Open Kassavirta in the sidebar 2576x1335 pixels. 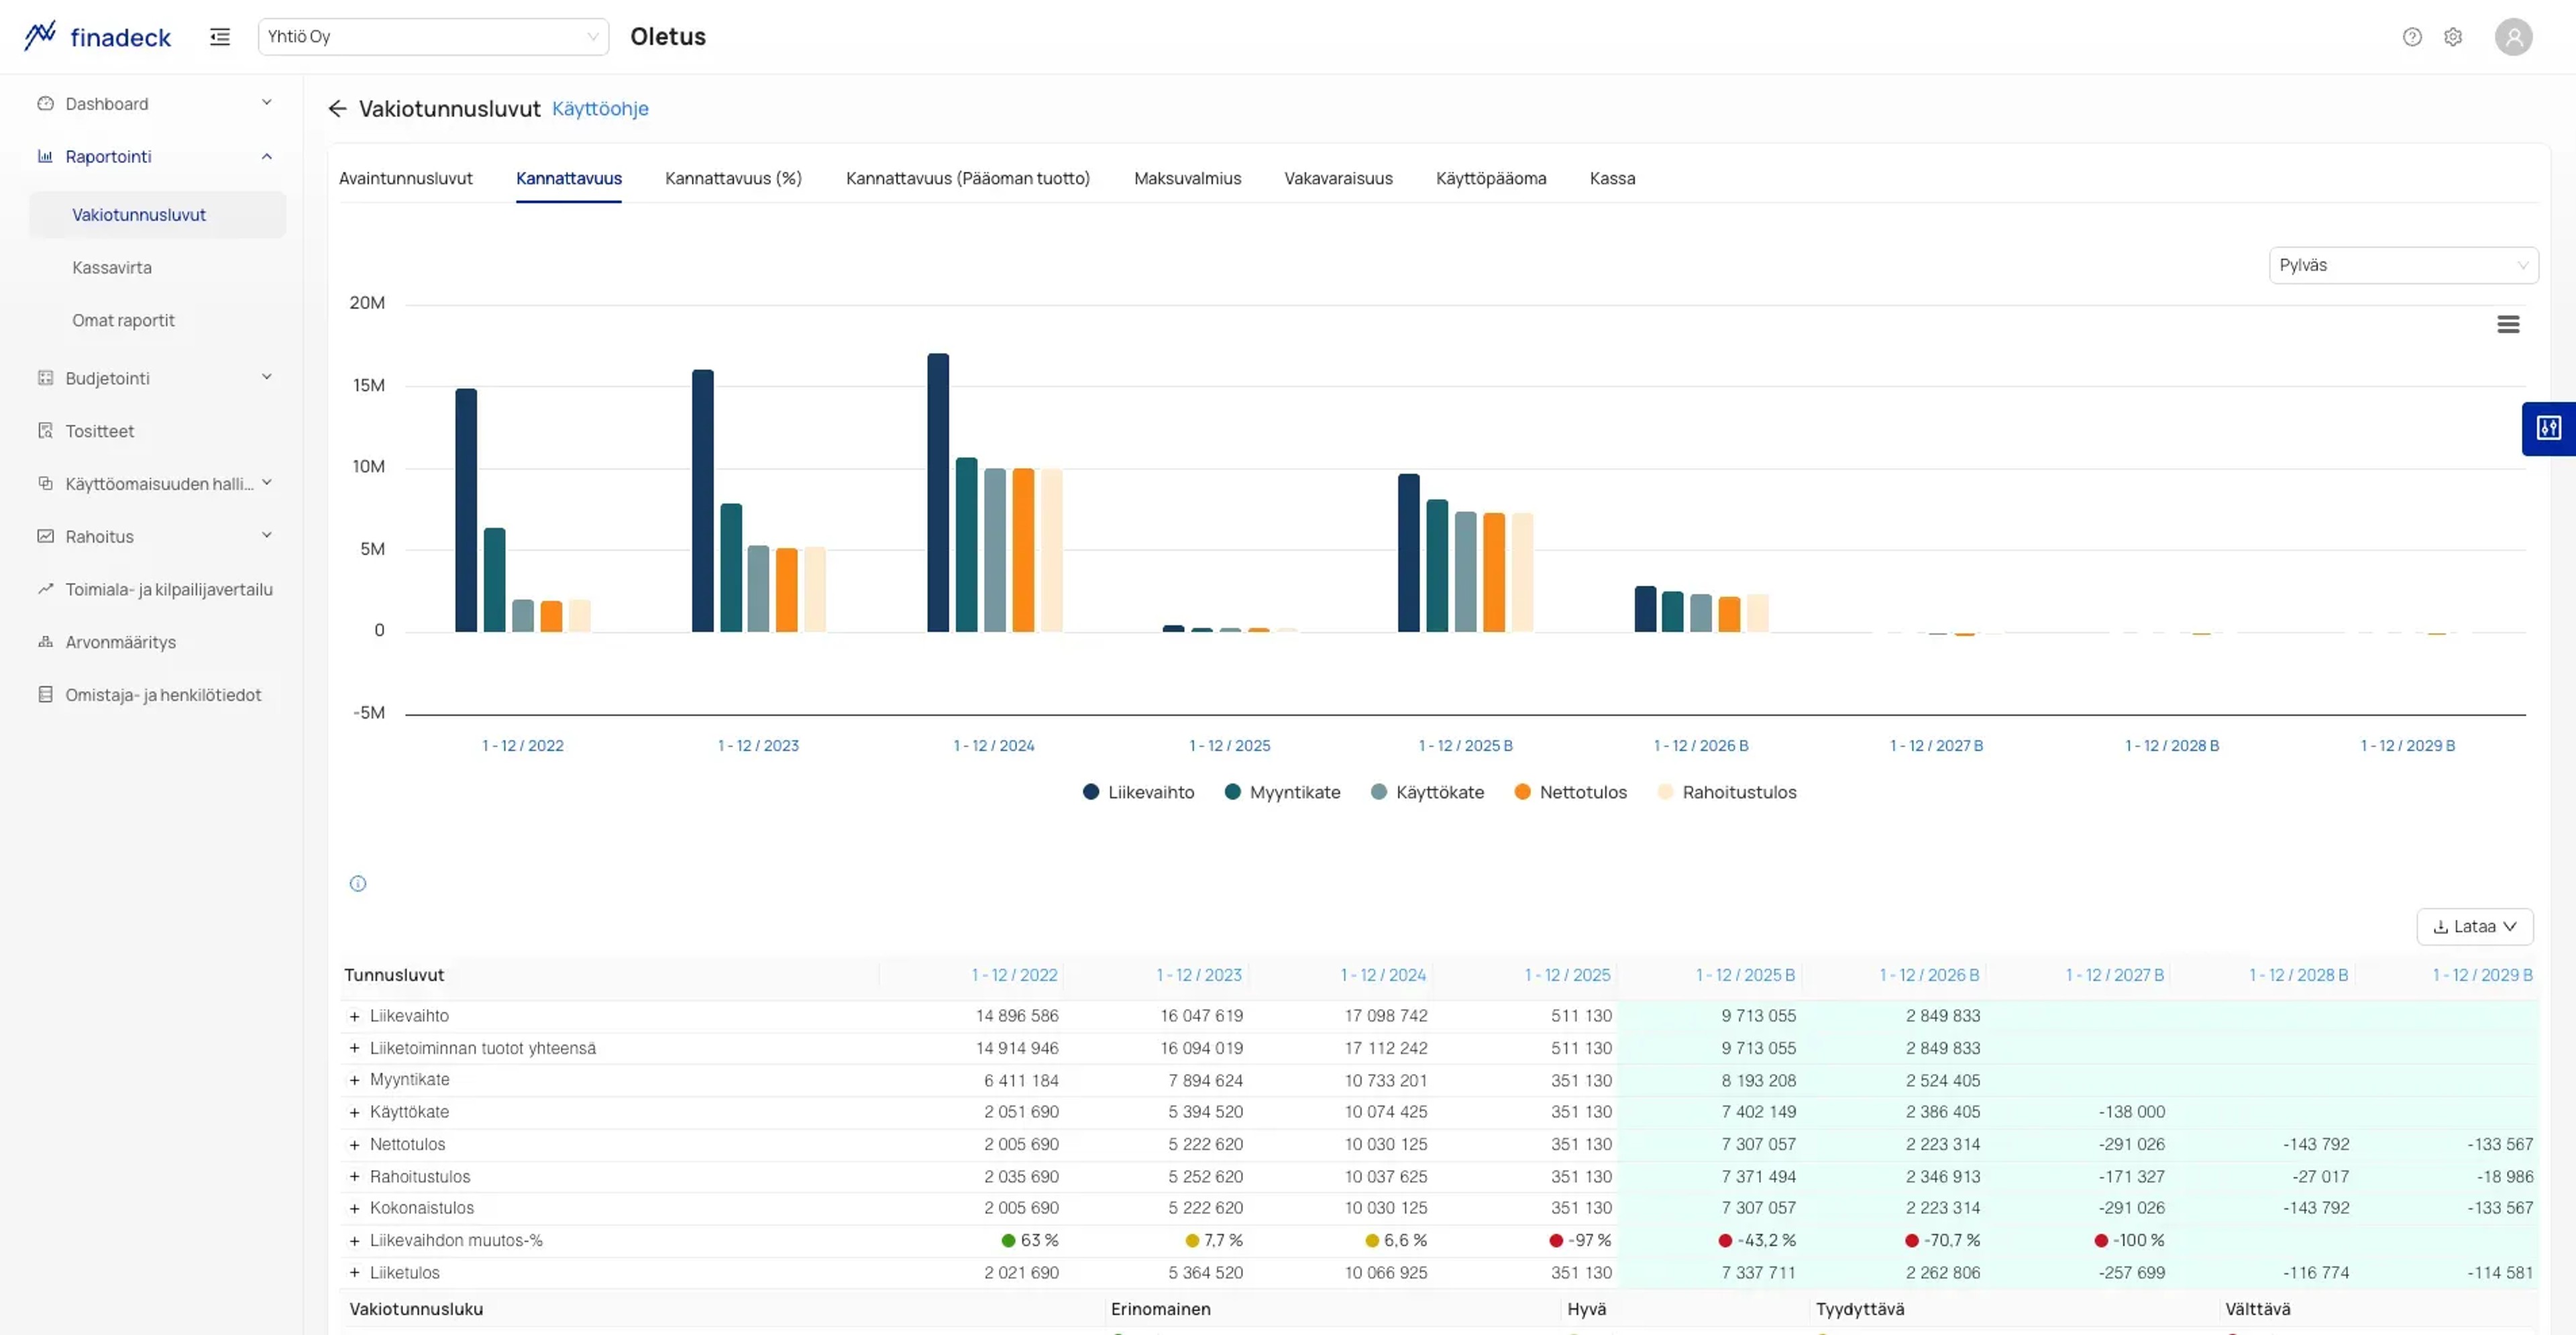[x=112, y=267]
